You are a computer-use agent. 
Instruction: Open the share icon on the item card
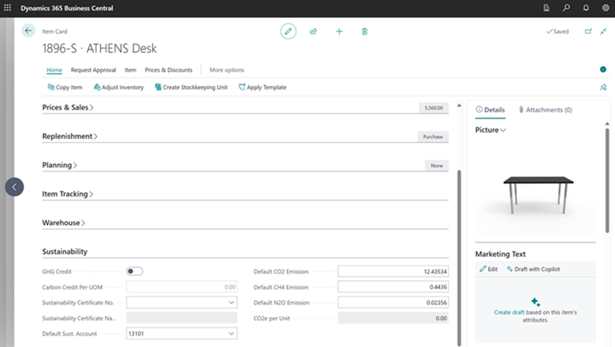pos(313,32)
